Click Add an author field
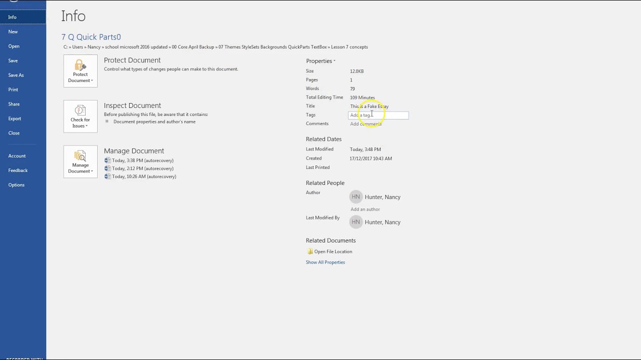This screenshot has height=360, width=641. click(365, 209)
